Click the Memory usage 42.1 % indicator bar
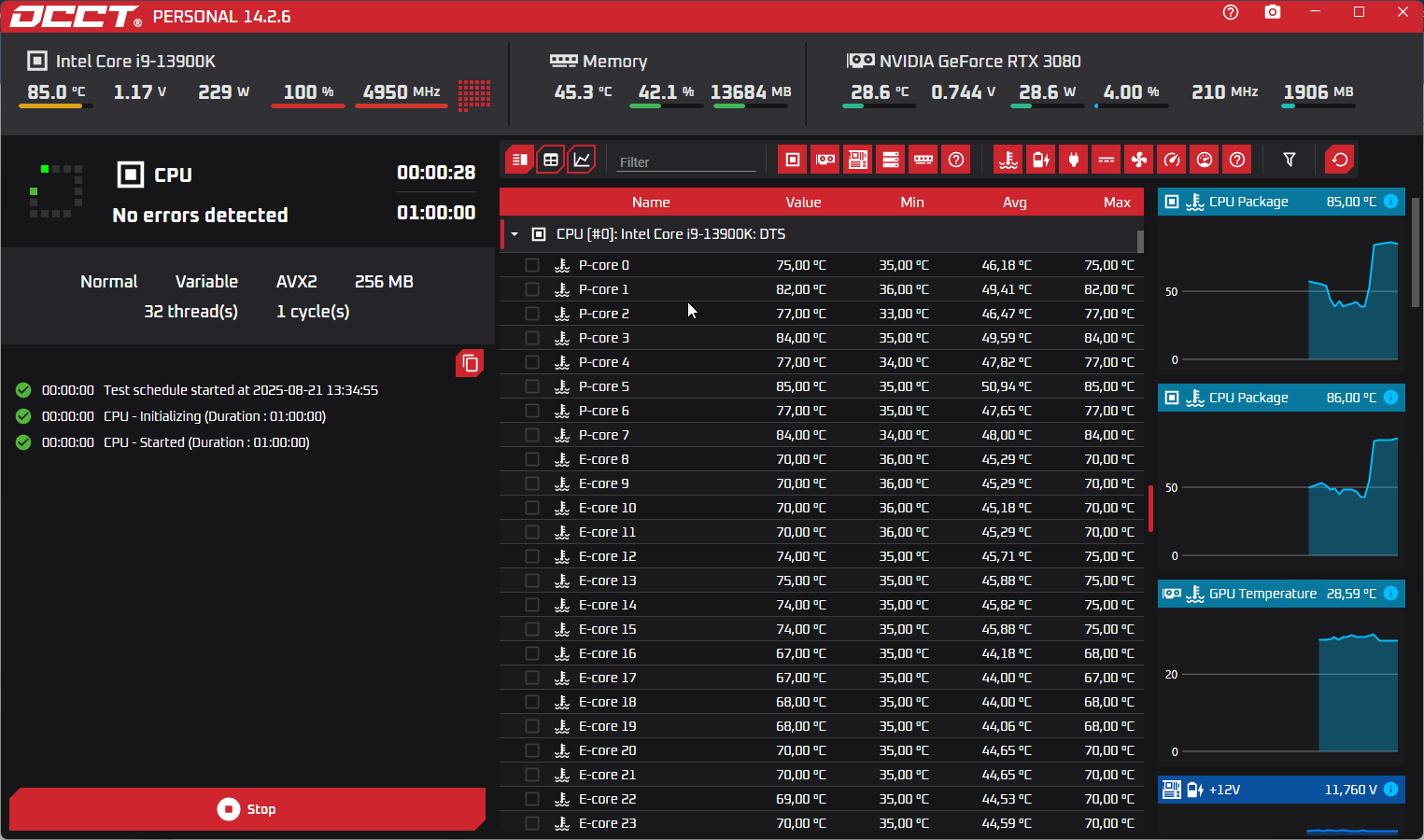Viewport: 1424px width, 840px height. pos(666,106)
